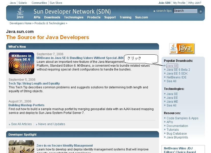Go to Sun.com from the header

pos(142,17)
